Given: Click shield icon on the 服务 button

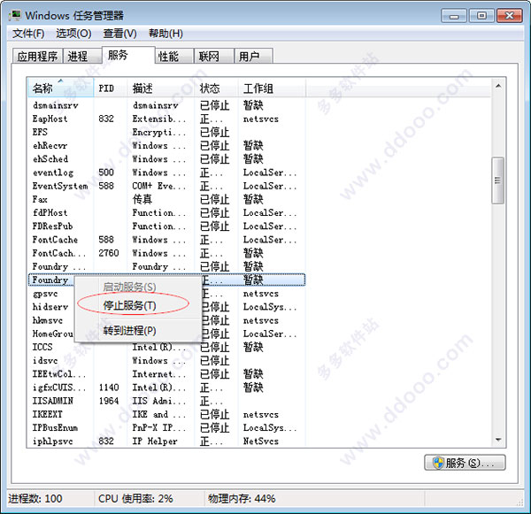Looking at the screenshot, I should pyautogui.click(x=438, y=463).
